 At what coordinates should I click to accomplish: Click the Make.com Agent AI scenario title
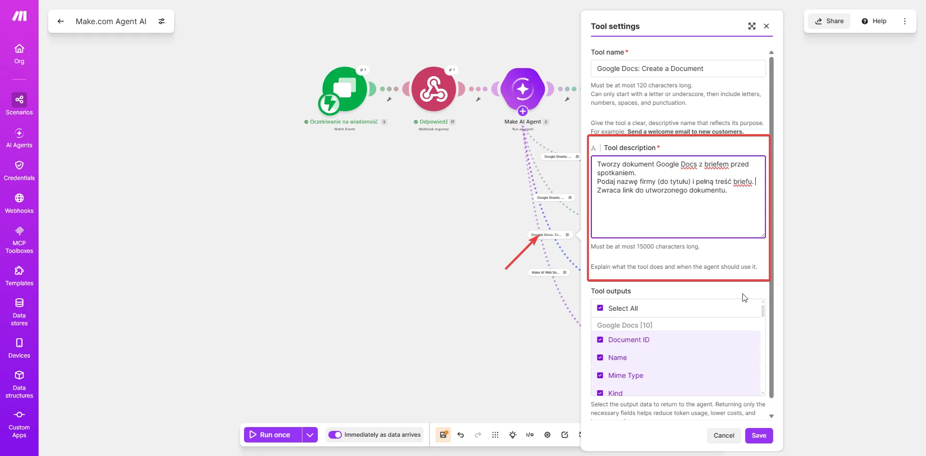[111, 21]
